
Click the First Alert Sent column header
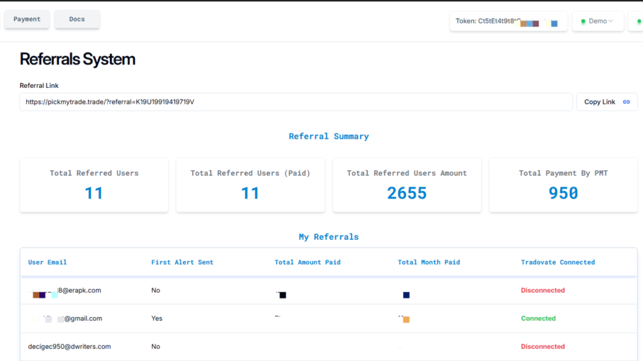pyautogui.click(x=182, y=262)
